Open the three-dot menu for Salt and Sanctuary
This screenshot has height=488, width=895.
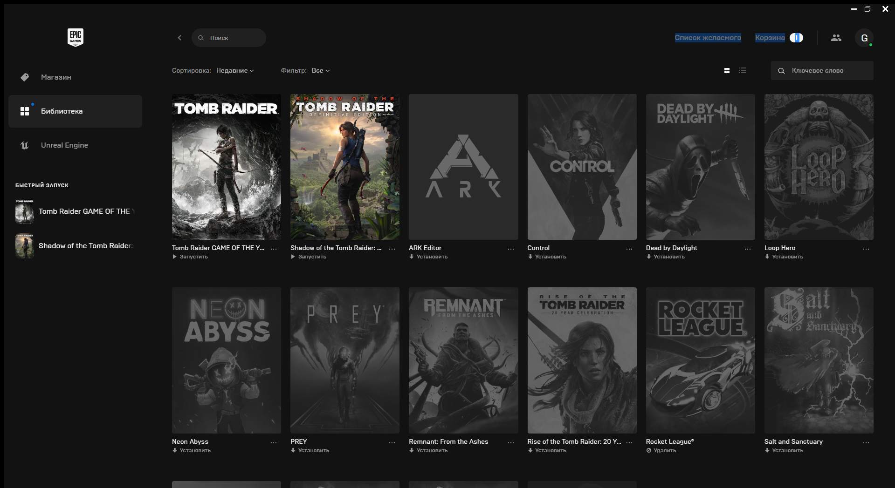coord(866,442)
